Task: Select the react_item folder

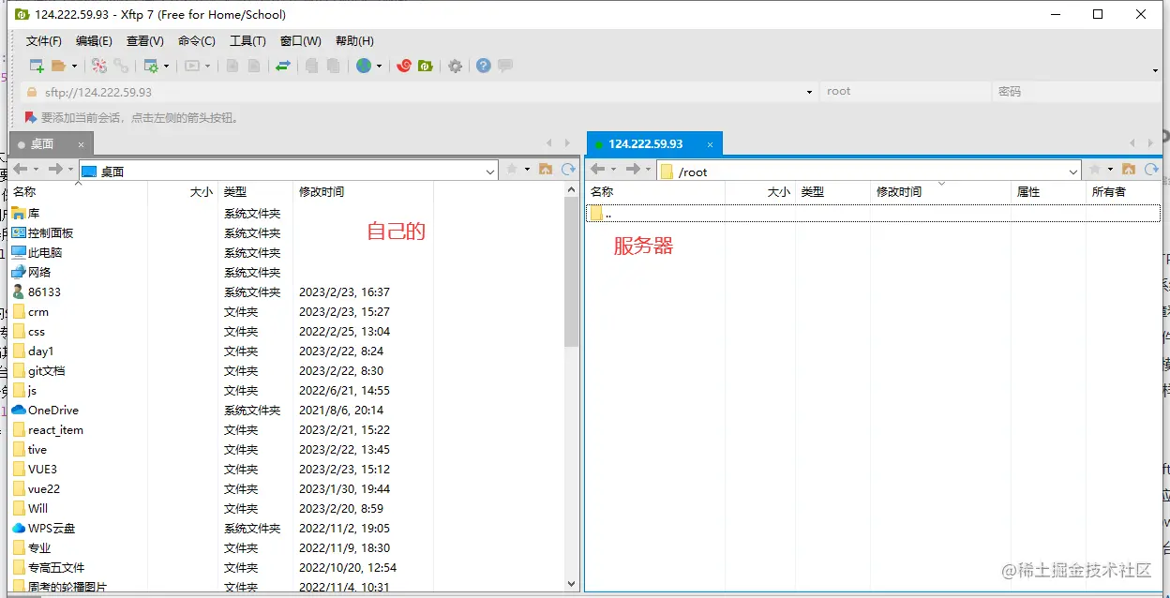Action: [x=55, y=430]
